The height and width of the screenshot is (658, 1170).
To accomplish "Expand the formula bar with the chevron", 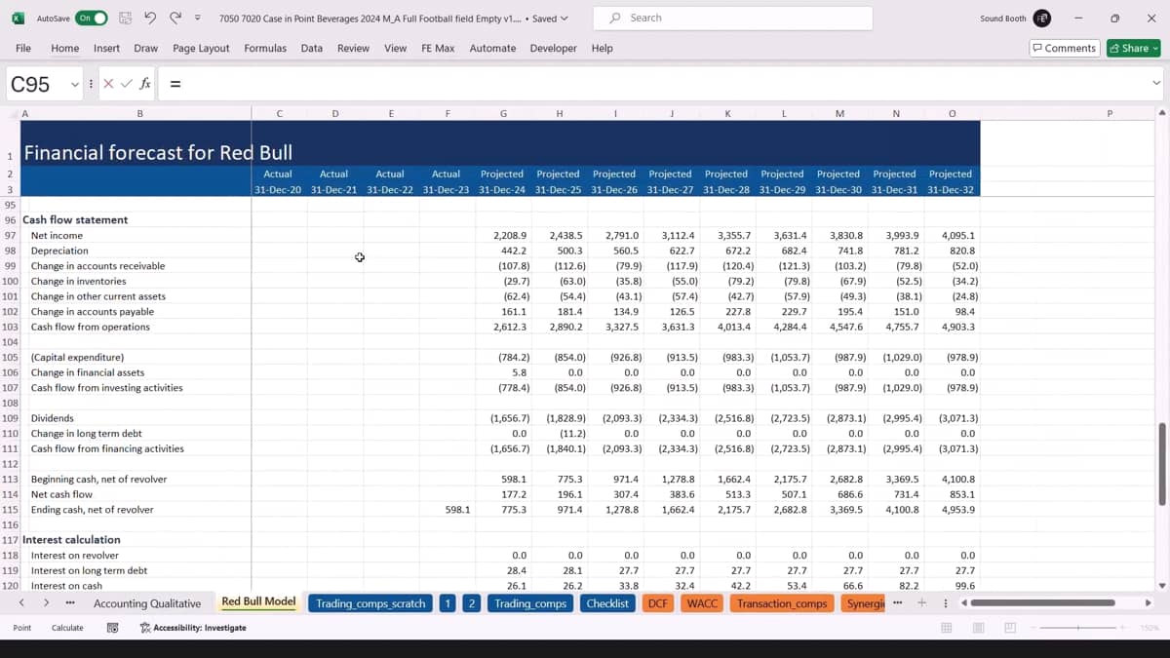I will 1156,84.
